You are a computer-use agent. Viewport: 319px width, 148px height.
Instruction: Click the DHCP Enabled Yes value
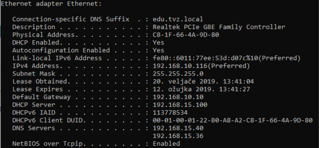pos(158,43)
